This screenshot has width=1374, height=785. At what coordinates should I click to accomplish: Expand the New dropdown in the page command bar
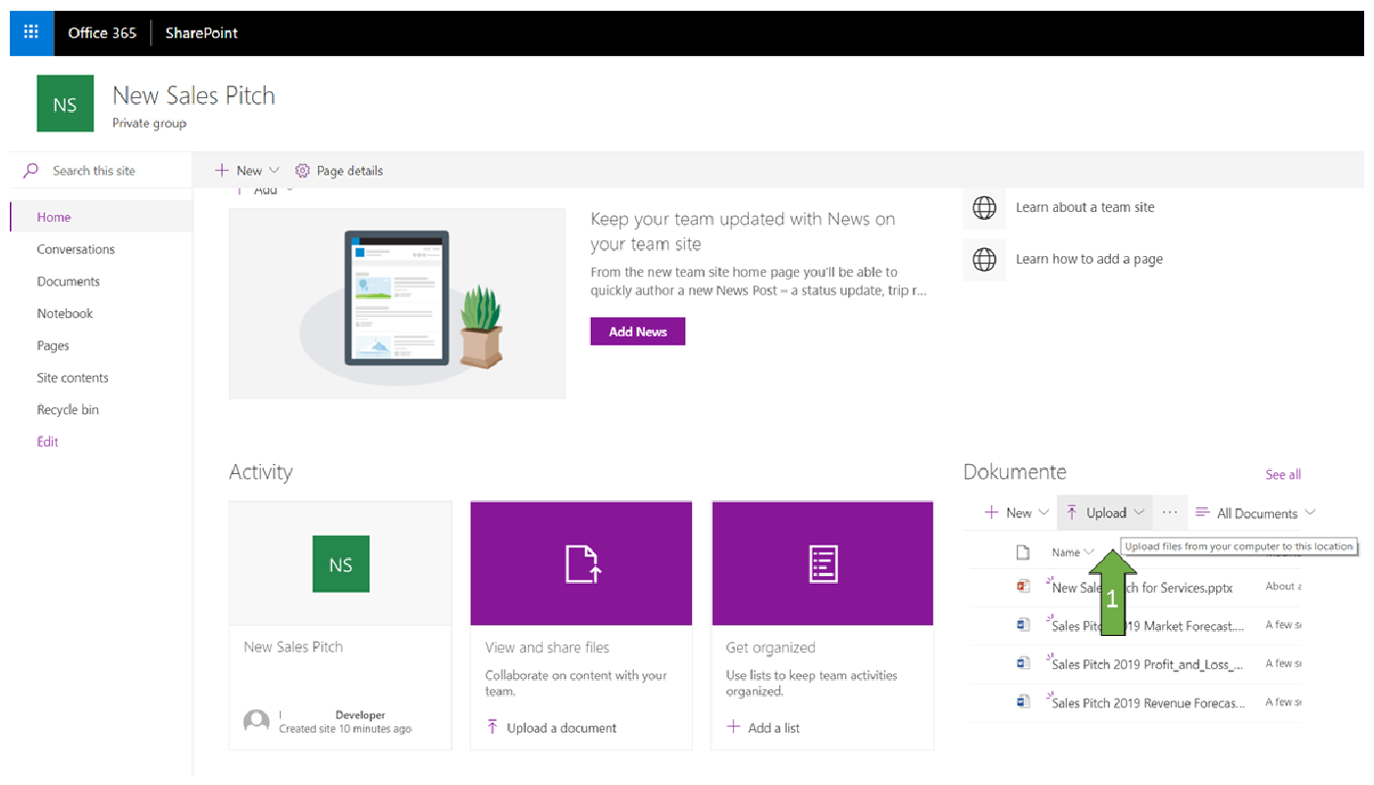point(274,171)
